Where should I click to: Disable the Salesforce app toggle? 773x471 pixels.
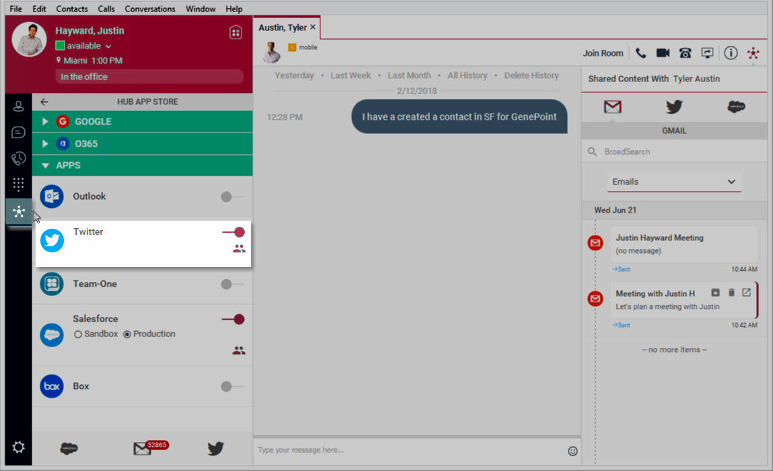pos(233,319)
